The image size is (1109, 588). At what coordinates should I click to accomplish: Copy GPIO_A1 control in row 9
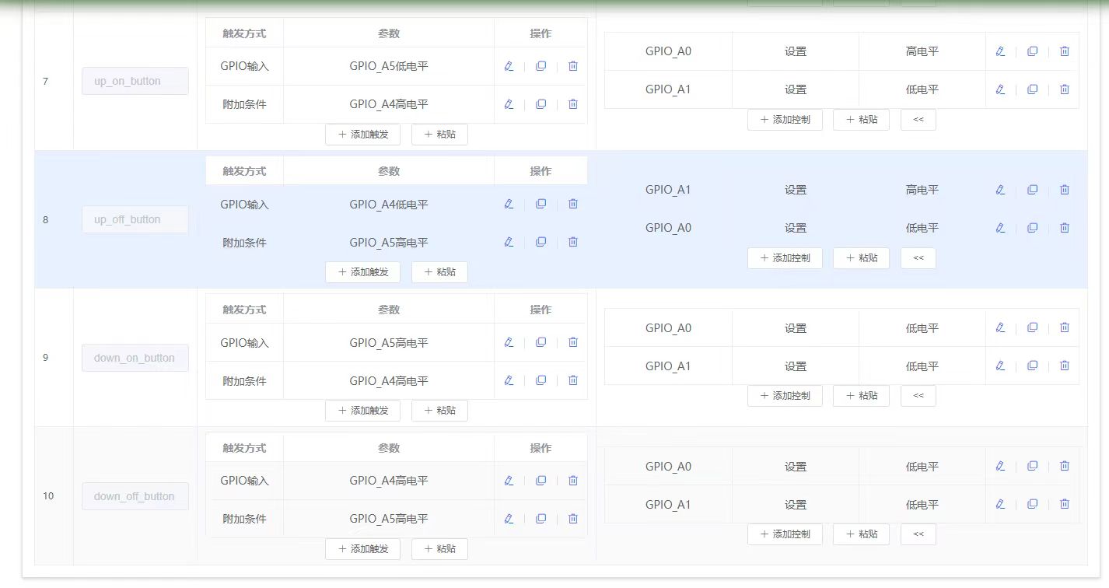[1032, 366]
